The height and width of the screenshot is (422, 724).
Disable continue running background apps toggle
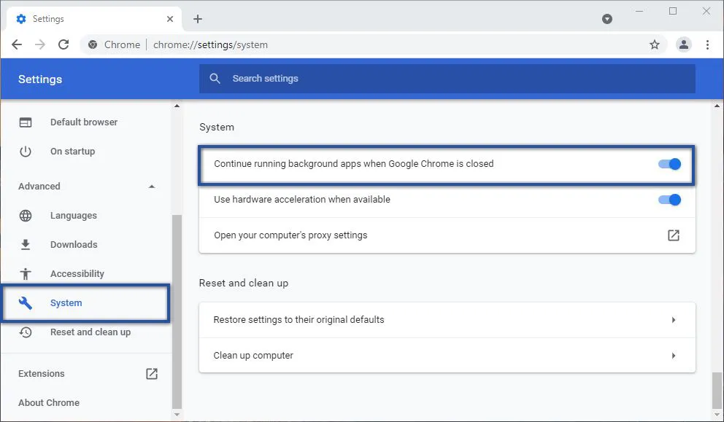669,163
